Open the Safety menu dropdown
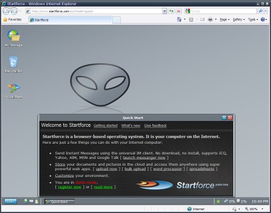Screen dimensions: 271x213 [x=239, y=20]
